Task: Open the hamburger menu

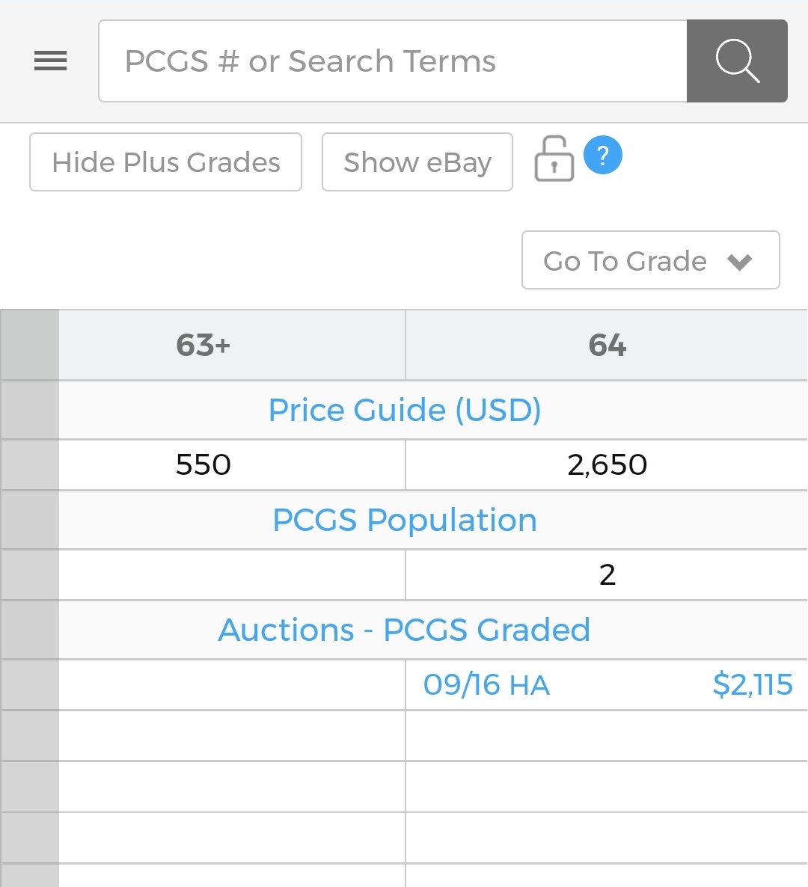Action: click(x=50, y=61)
